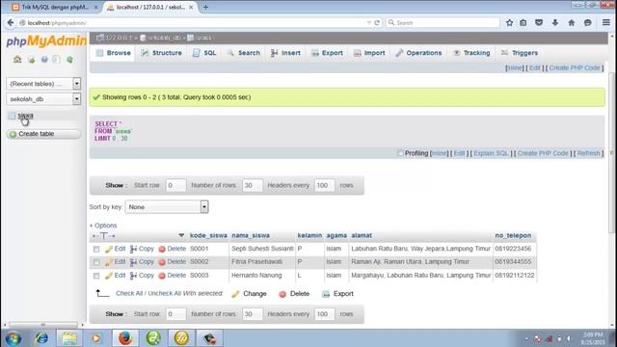The image size is (617, 347).
Task: Switch to the Structure tab
Action: [162, 53]
